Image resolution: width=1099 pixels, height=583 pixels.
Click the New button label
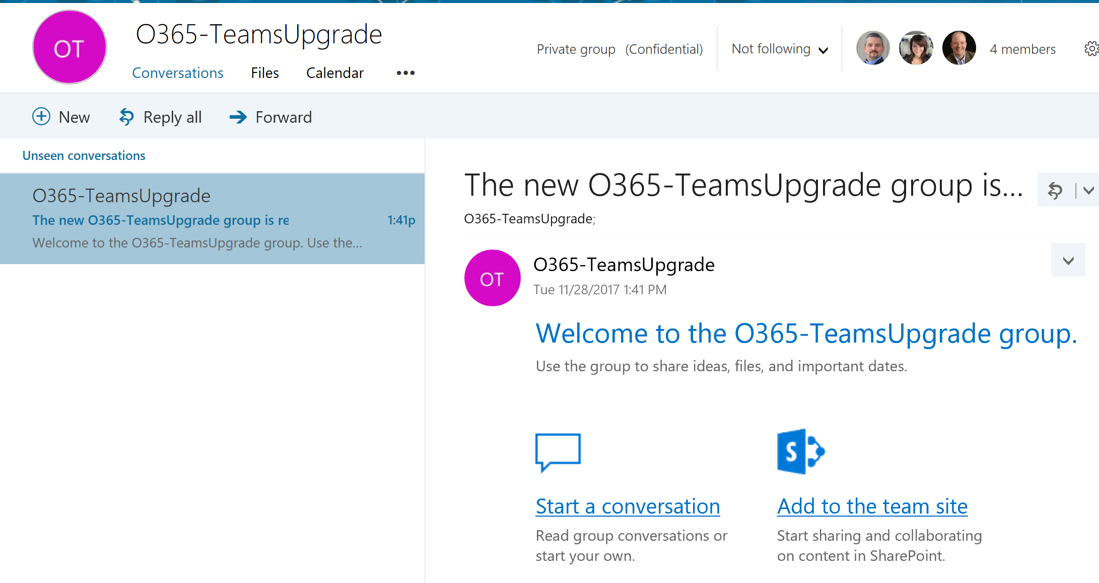[x=75, y=117]
